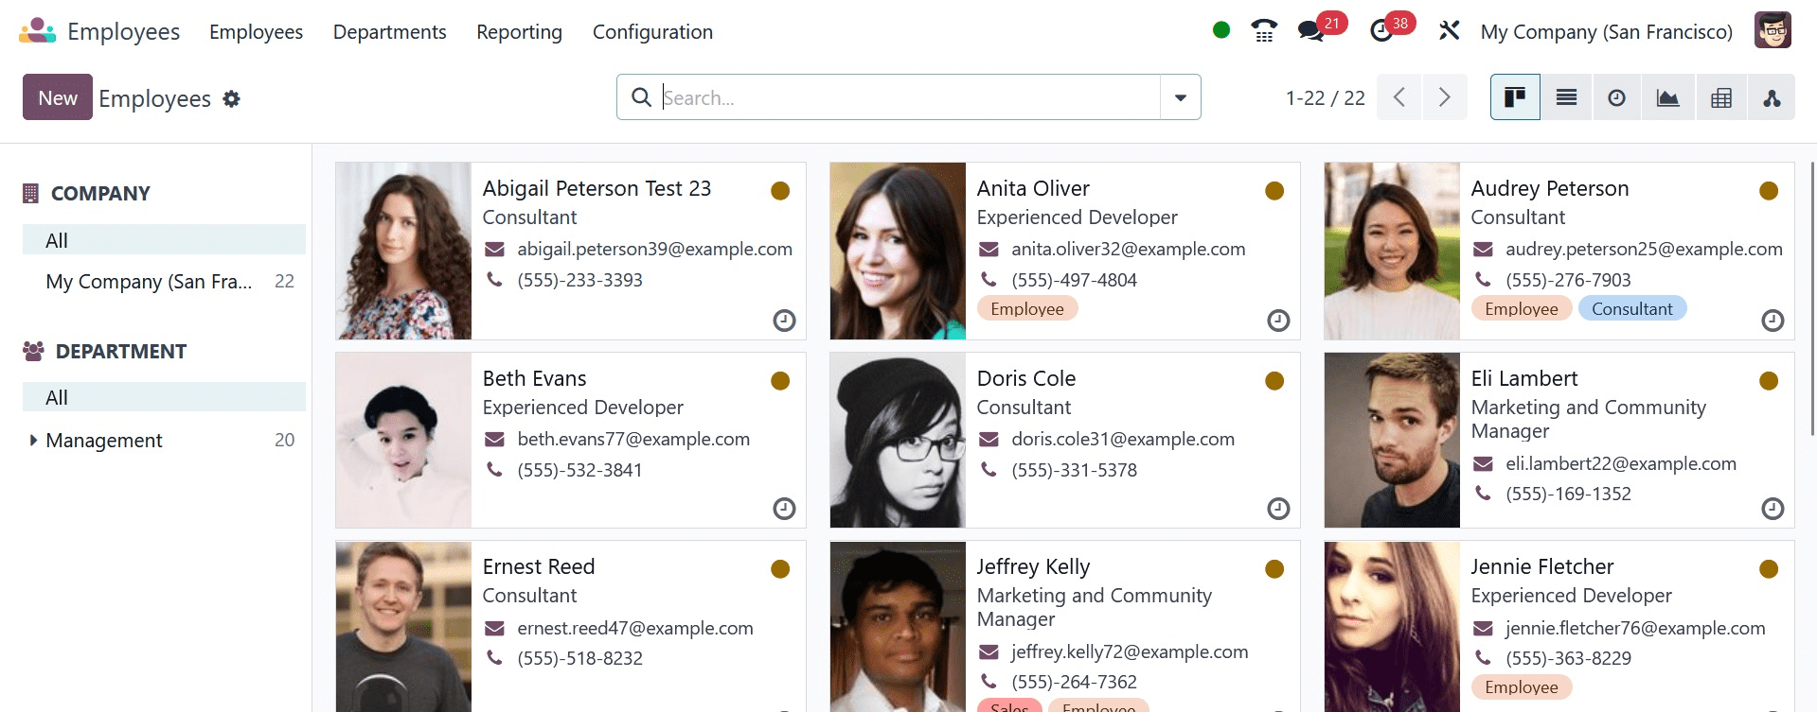Viewport: 1817px width, 712px height.
Task: Open the user avatar menu
Action: click(x=1772, y=30)
